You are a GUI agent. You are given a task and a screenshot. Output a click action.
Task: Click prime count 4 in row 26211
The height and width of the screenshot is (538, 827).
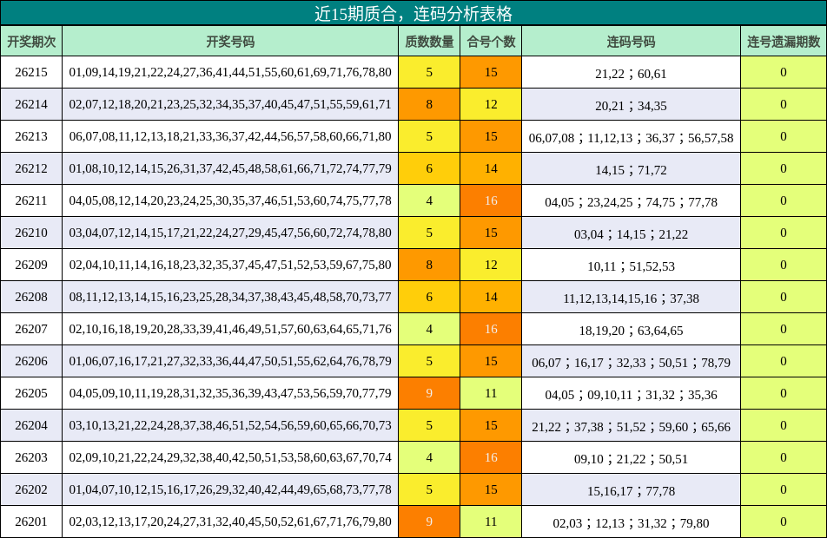point(429,200)
